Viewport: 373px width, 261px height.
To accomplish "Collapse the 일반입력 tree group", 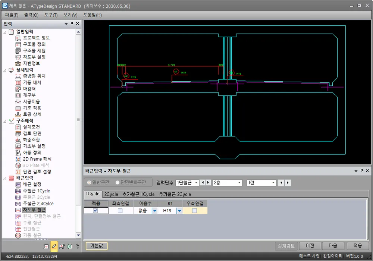I will click(x=5, y=32).
